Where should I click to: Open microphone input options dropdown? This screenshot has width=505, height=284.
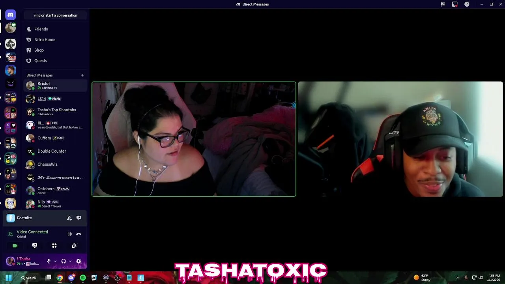point(55,261)
